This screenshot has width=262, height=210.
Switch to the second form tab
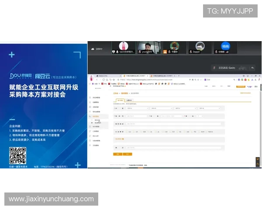pyautogui.click(x=129, y=100)
